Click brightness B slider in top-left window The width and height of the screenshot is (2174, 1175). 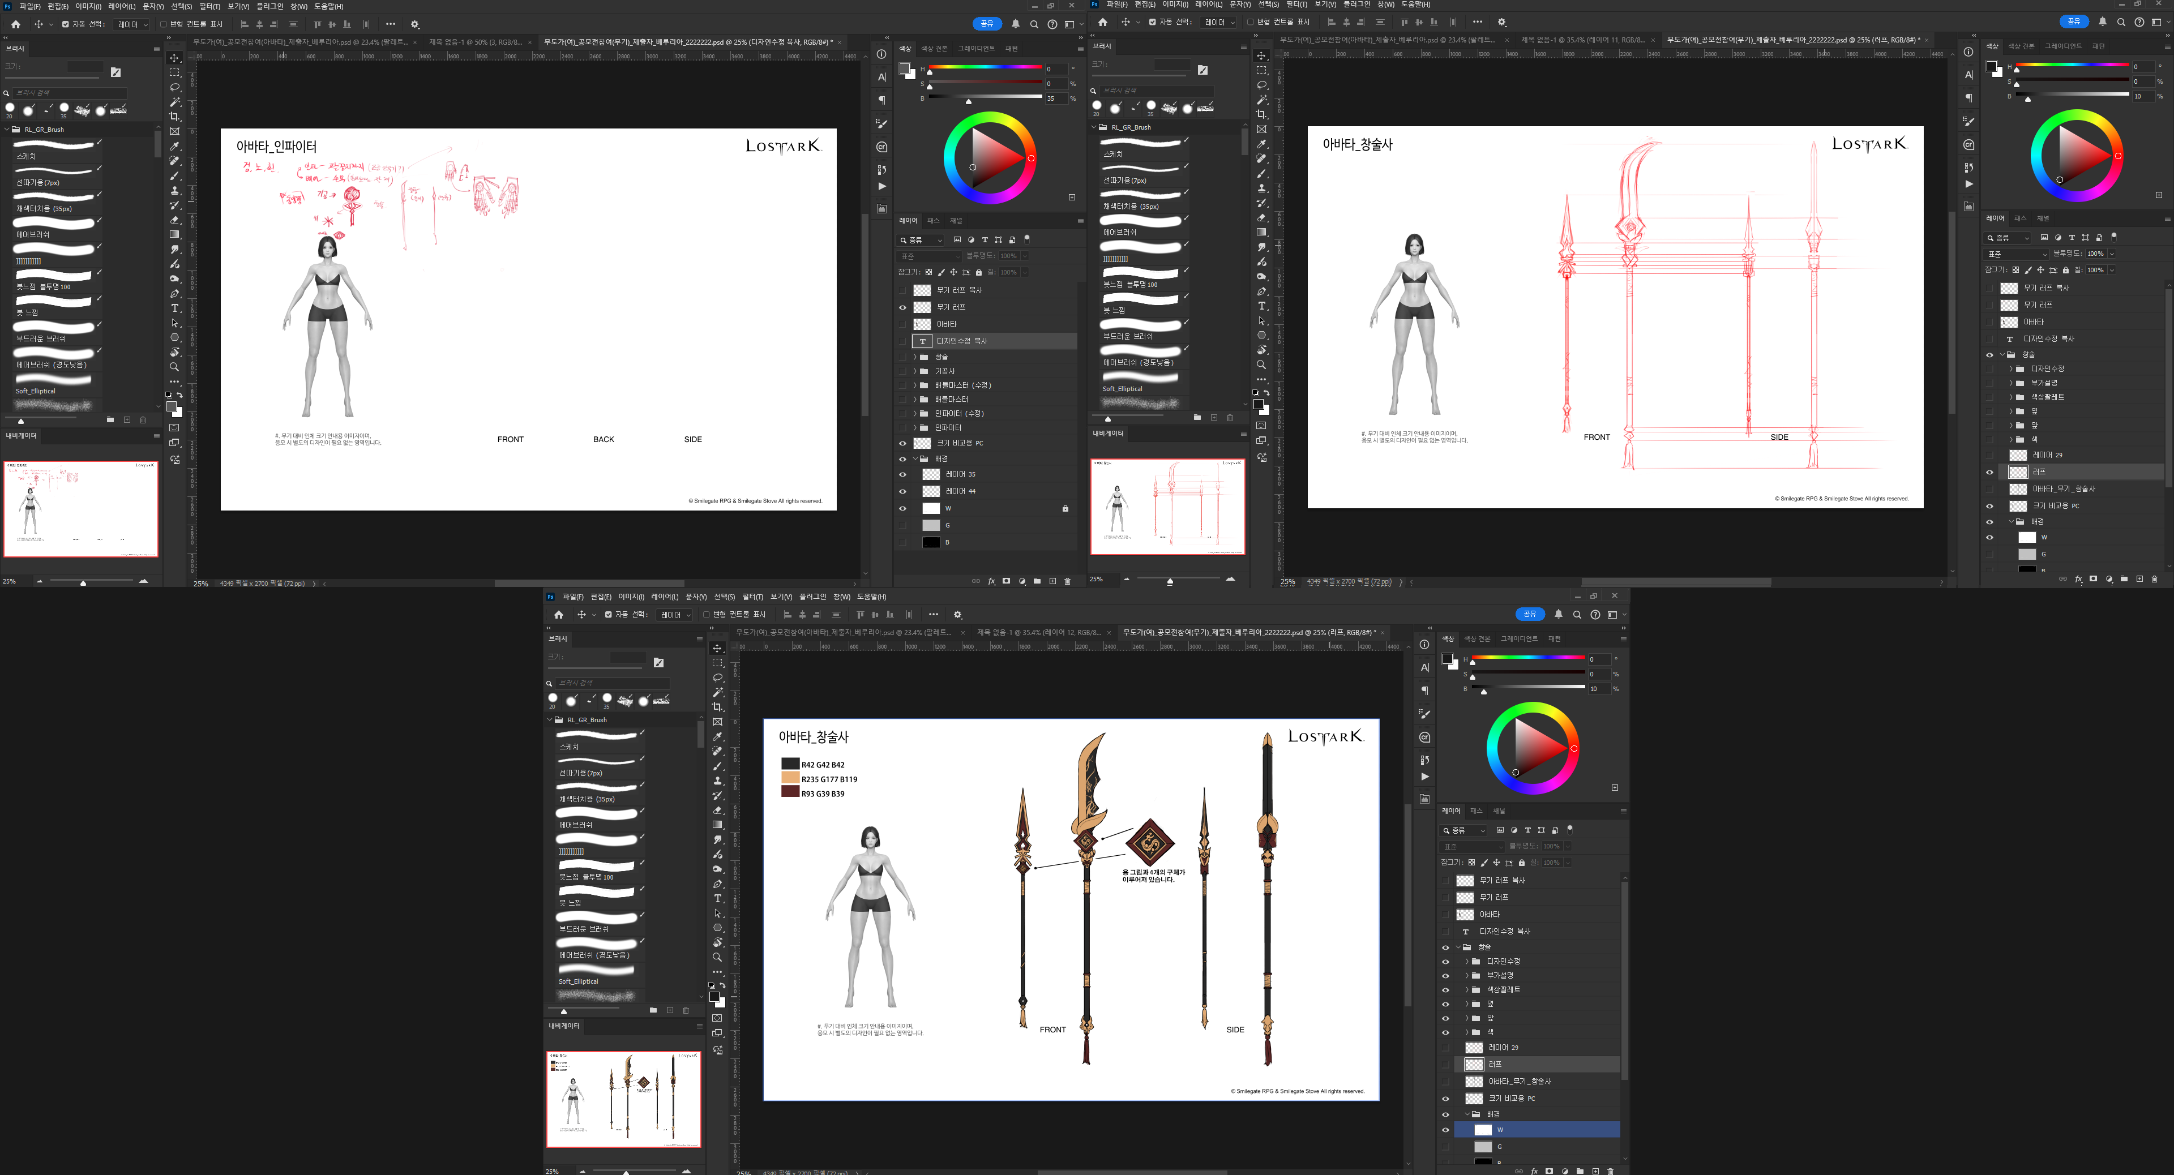985,98
